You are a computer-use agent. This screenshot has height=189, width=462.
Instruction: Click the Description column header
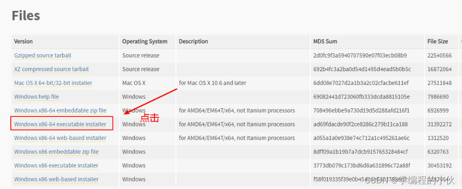click(193, 41)
